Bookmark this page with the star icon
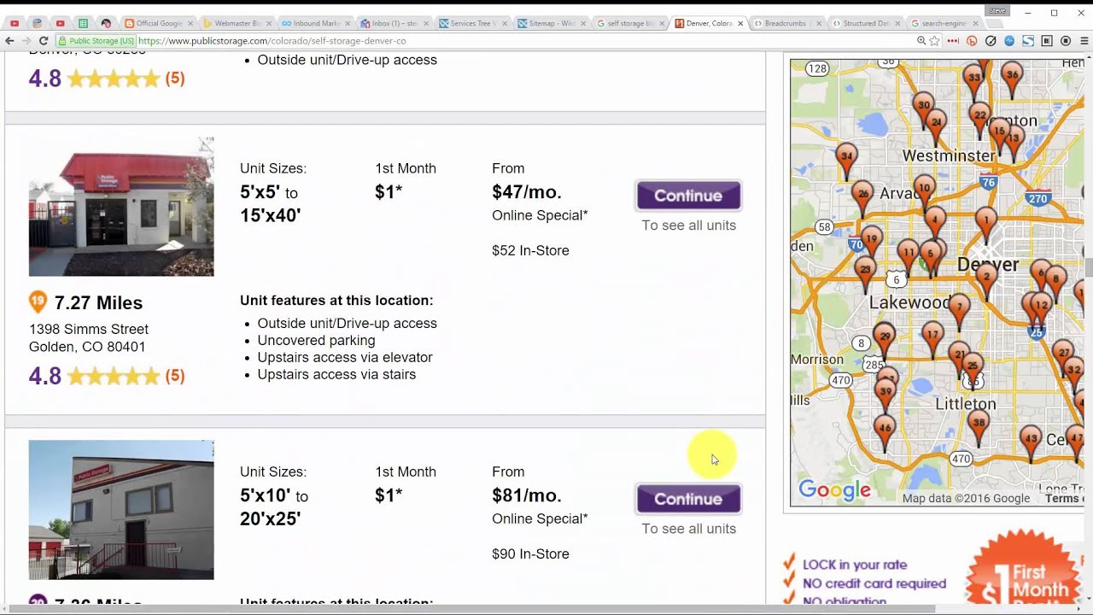Image resolution: width=1093 pixels, height=615 pixels. coord(935,40)
